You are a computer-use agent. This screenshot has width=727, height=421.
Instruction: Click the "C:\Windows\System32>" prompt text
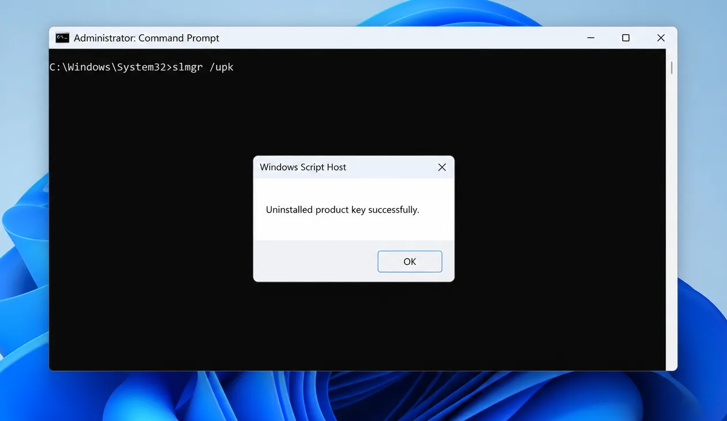(x=111, y=67)
